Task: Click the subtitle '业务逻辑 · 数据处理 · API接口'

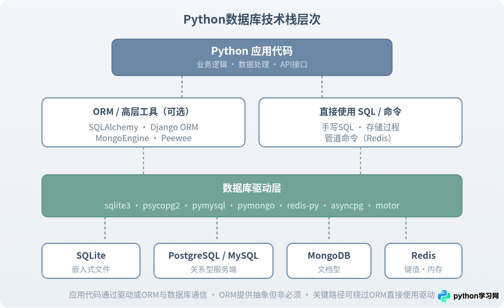Action: tap(252, 65)
